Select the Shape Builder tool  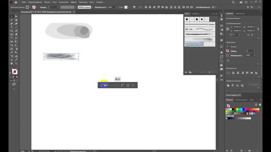click(11, 45)
